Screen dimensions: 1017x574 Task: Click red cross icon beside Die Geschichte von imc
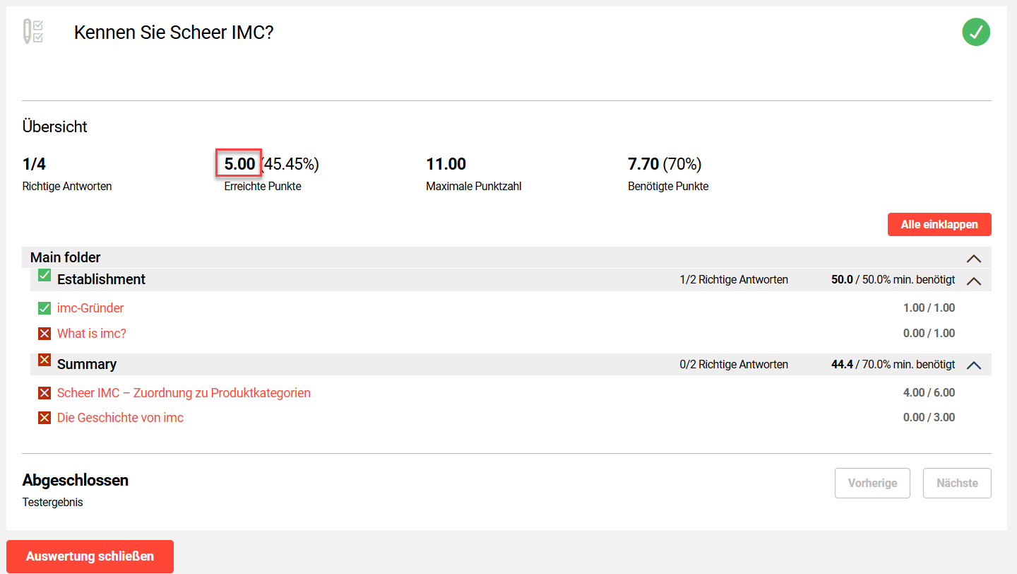point(44,418)
